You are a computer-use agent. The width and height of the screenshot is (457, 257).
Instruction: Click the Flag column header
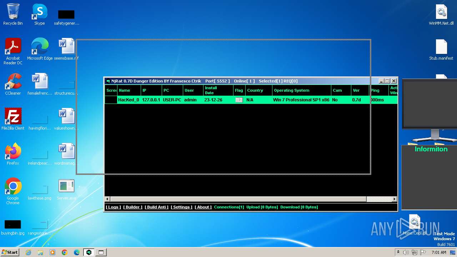(239, 90)
